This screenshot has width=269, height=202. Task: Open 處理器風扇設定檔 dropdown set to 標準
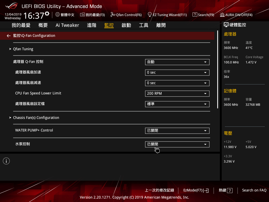pyautogui.click(x=177, y=104)
